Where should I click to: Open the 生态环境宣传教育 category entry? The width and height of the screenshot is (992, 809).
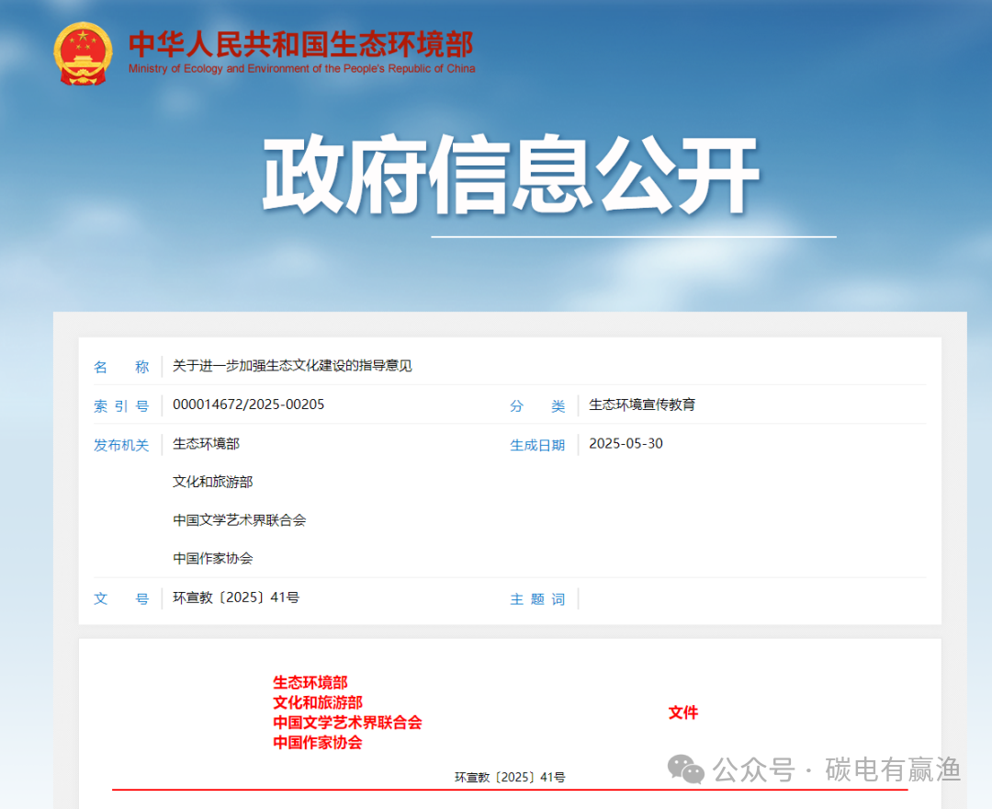(641, 404)
